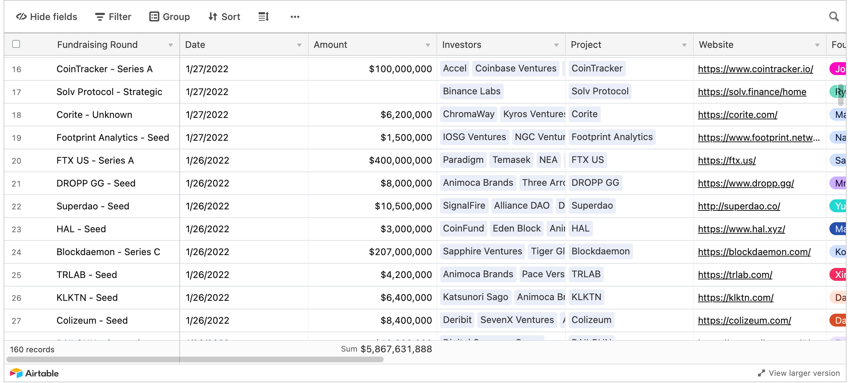Click the 160 records count
This screenshot has height=383, width=848.
[x=32, y=349]
